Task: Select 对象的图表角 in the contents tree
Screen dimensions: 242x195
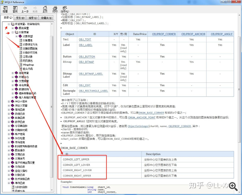Action: 30,49
